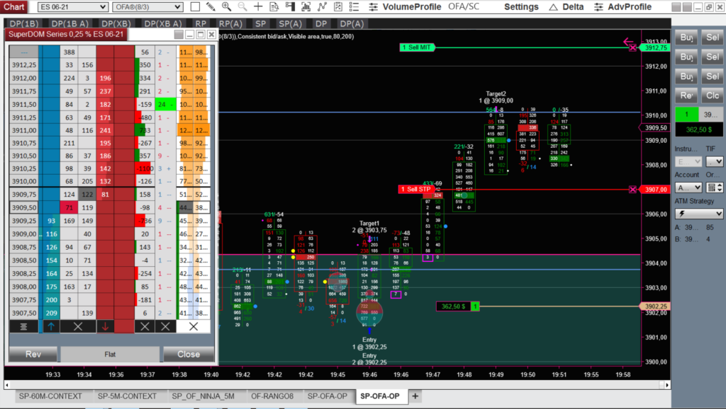Click the red down arrow in SuperDOM

click(105, 326)
